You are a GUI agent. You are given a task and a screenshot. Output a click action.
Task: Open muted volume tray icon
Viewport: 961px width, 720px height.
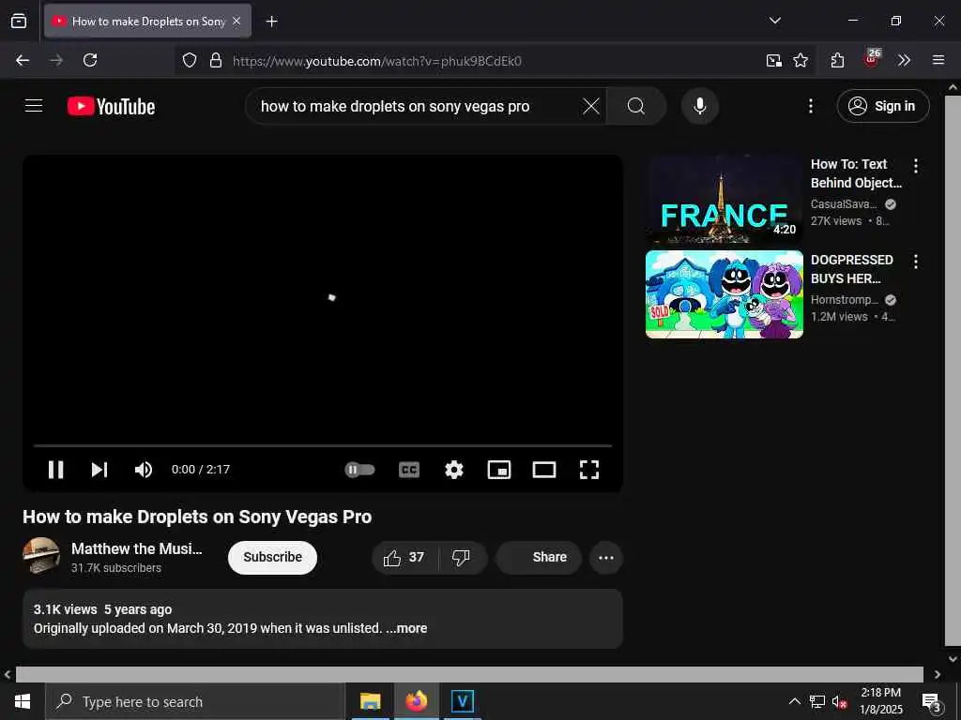(840, 701)
